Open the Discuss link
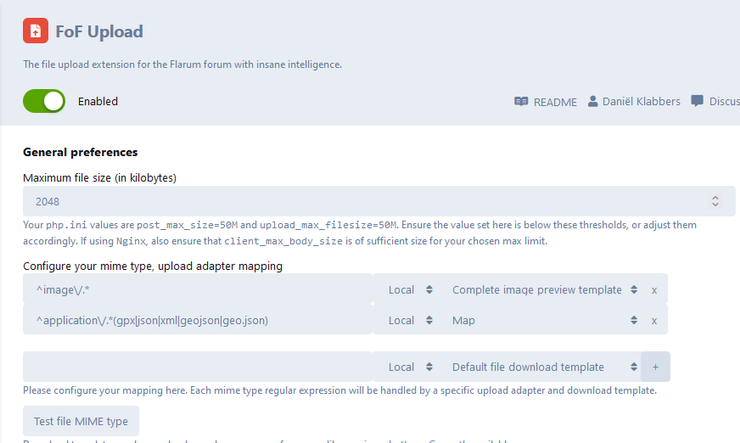 pos(715,102)
